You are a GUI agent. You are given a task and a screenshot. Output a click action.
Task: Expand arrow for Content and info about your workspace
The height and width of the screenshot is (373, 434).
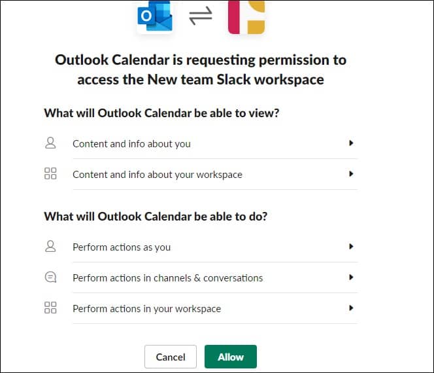[x=351, y=174]
